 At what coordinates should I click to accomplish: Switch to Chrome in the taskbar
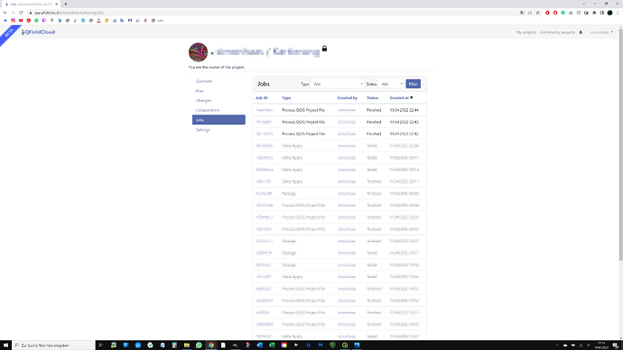(x=211, y=345)
